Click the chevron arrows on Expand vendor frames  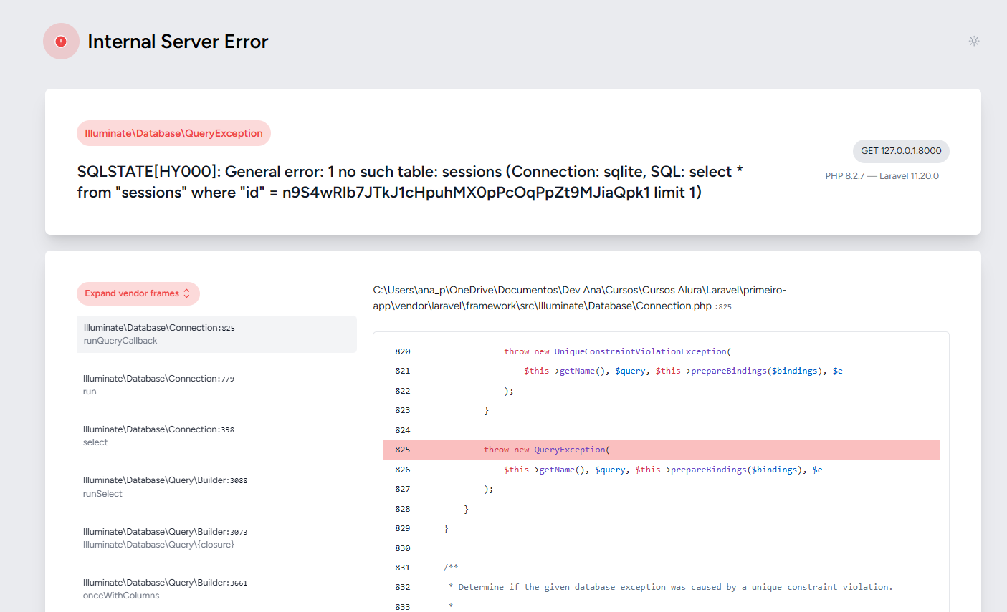[x=187, y=293]
